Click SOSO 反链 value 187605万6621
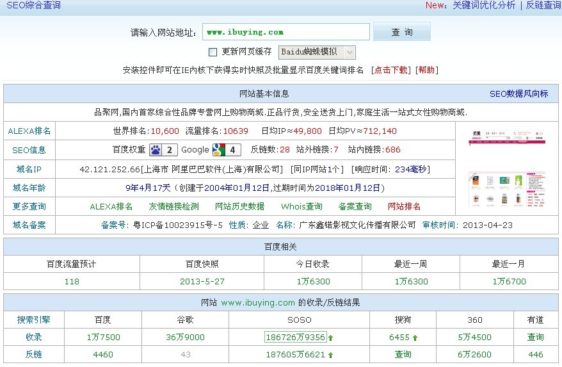 pyautogui.click(x=296, y=355)
